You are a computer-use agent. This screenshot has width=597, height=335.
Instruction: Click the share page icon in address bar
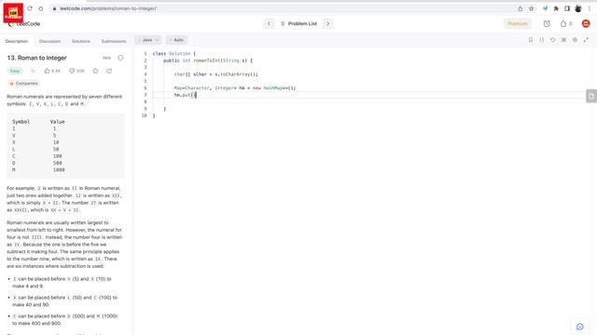pyautogui.click(x=521, y=8)
